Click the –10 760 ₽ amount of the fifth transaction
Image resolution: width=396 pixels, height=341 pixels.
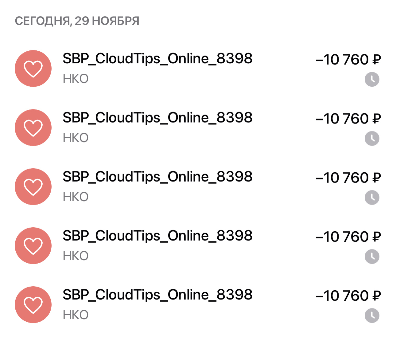pos(348,296)
